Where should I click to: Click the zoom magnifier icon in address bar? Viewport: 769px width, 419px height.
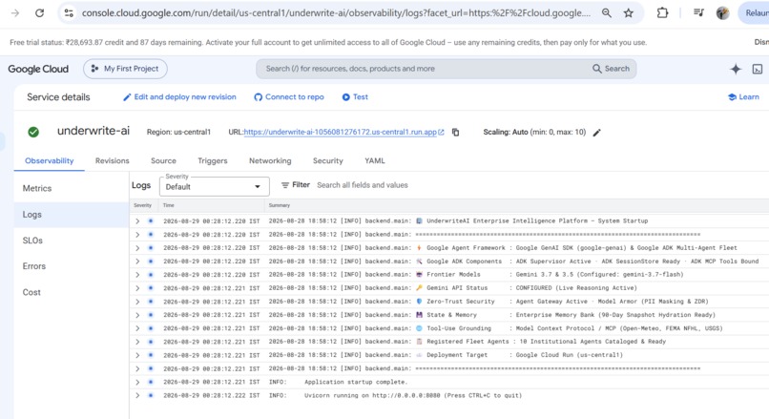607,13
